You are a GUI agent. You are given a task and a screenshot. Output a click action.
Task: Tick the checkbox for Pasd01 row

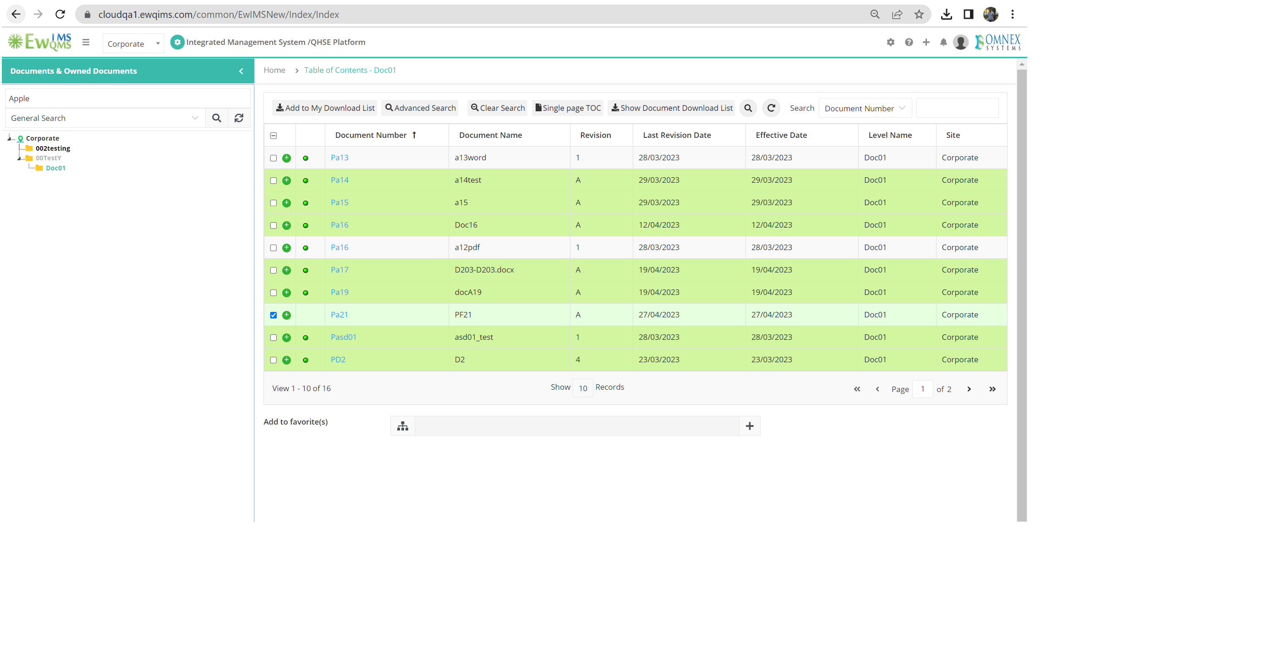pyautogui.click(x=274, y=338)
